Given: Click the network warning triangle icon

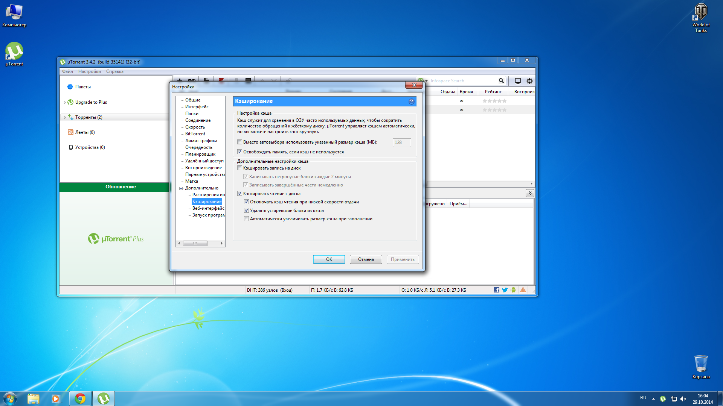Looking at the screenshot, I should pyautogui.click(x=523, y=290).
